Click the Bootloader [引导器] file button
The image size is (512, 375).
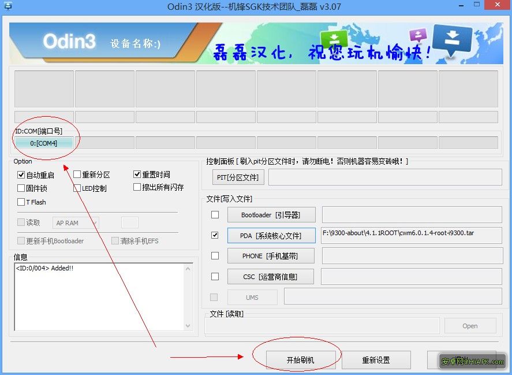pos(271,215)
